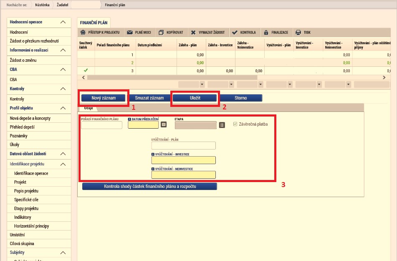
Task: Open Umístění in sidebar
Action: pyautogui.click(x=39, y=235)
